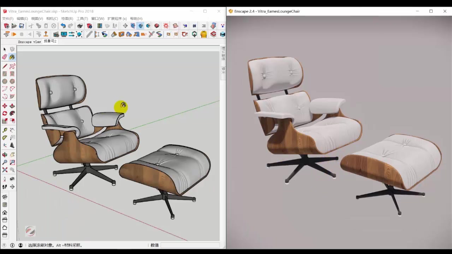
Task: Click the Model Info icon with blue badge
Action: [x=89, y=26]
